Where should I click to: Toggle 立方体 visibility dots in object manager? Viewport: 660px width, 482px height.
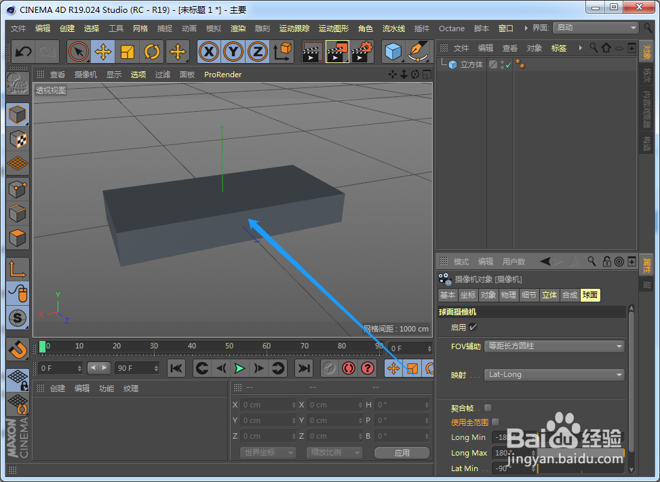503,64
